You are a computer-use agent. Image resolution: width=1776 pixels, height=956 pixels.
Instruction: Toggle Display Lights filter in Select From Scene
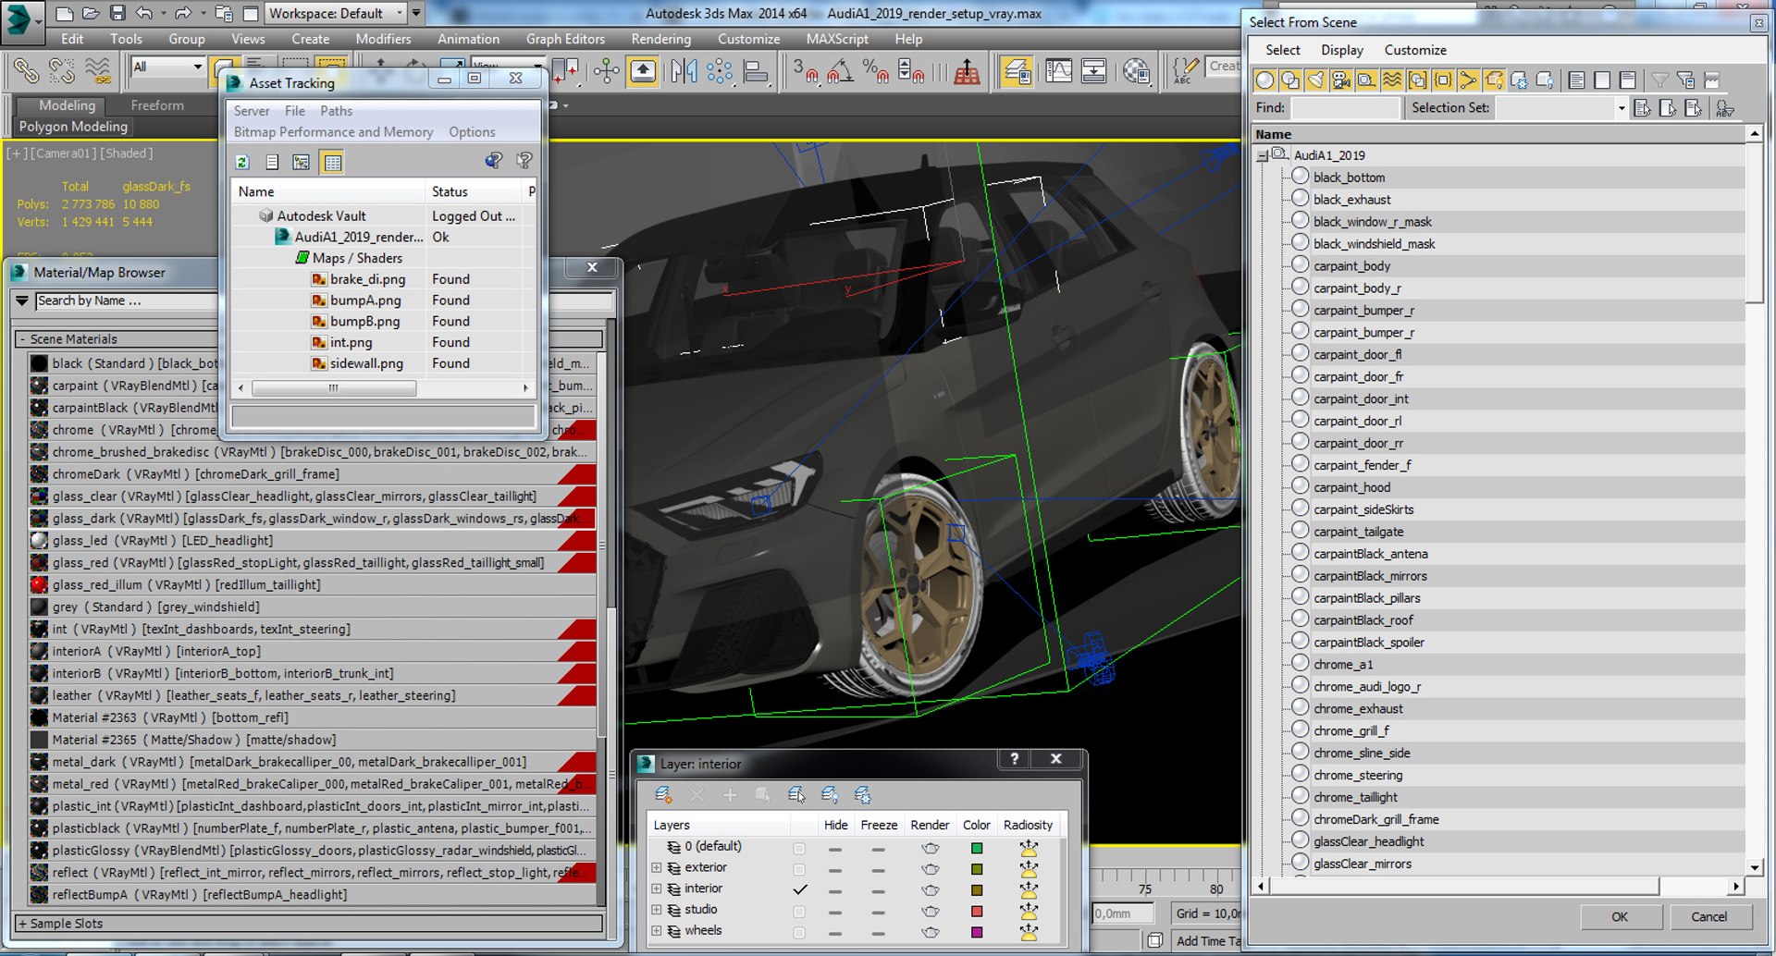(x=1315, y=80)
